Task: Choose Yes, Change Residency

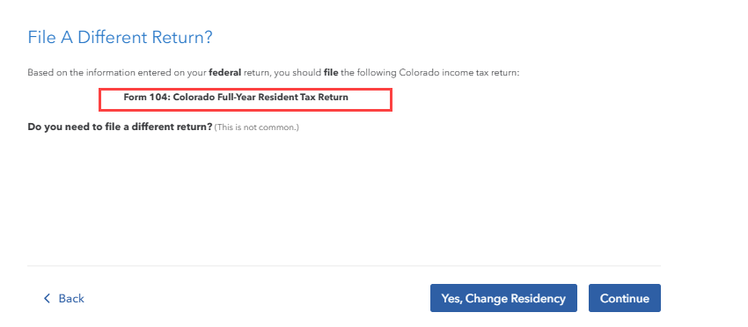Action: [503, 298]
